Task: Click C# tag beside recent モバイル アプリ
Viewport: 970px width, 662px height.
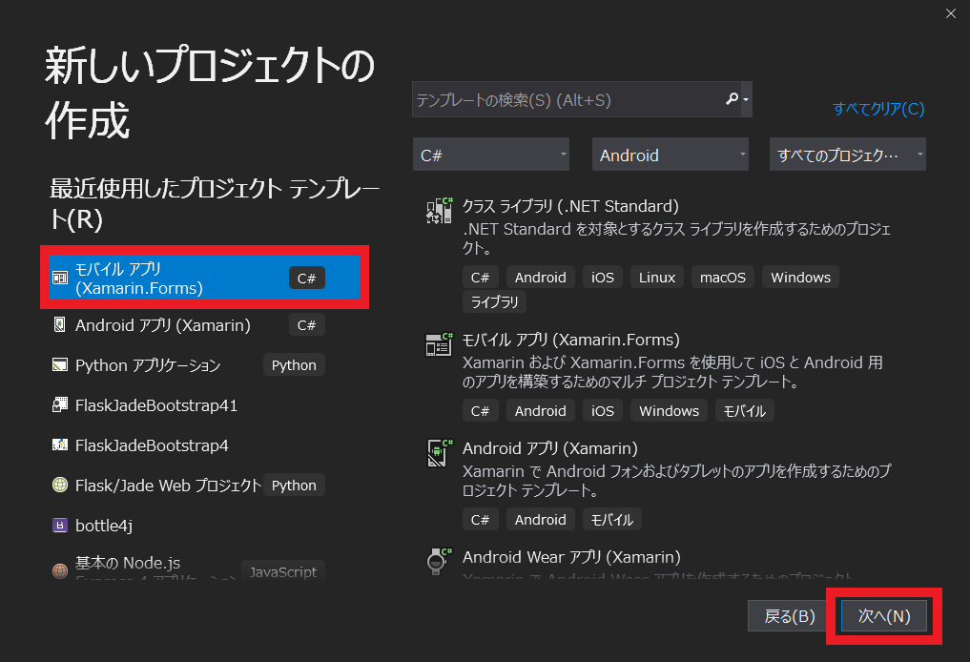Action: pos(307,279)
